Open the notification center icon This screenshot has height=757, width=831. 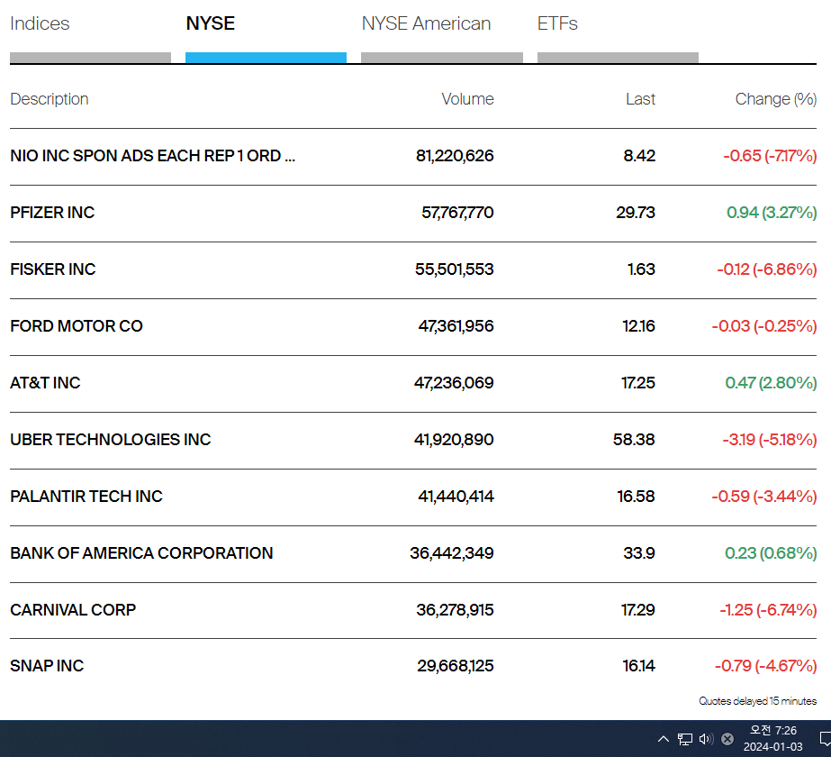coord(826,738)
